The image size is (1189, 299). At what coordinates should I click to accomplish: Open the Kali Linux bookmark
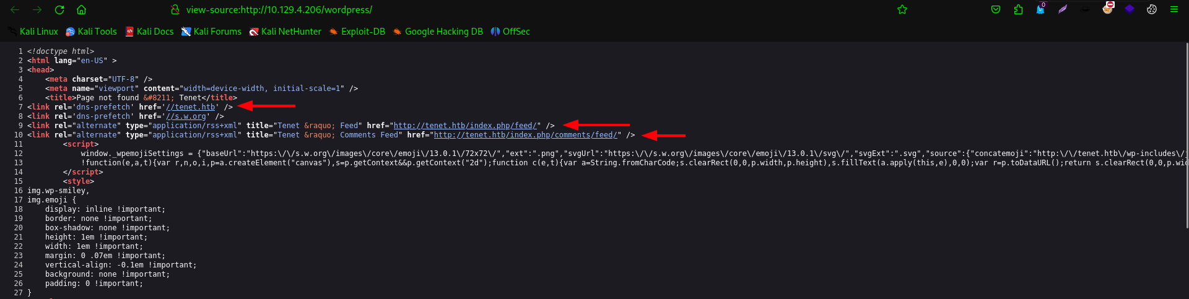point(33,32)
